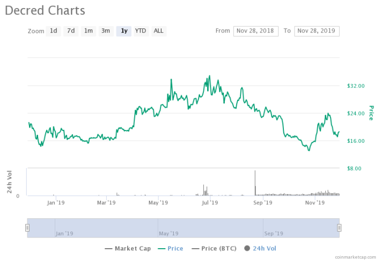Image resolution: width=381 pixels, height=261 pixels.
Task: Click the From date field Nov 28, 2018
Action: (x=256, y=31)
